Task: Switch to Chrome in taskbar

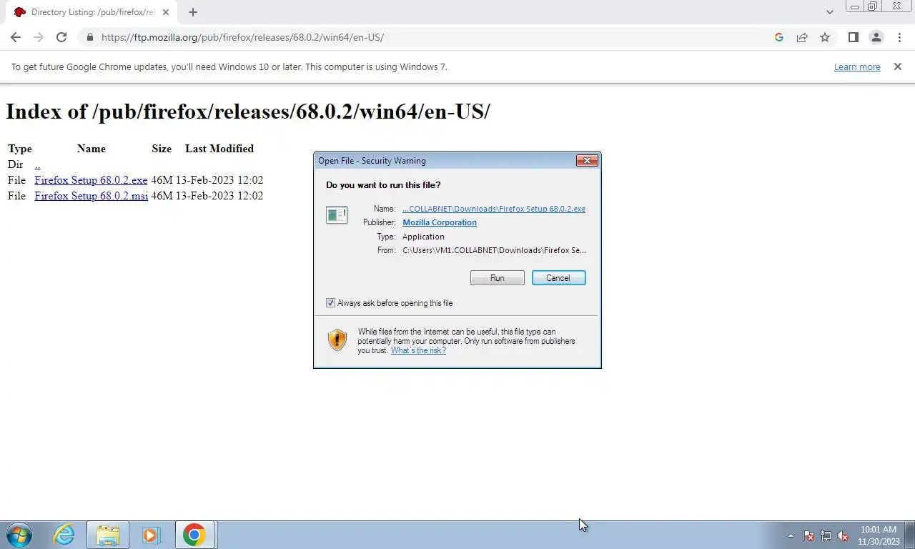Action: click(x=194, y=535)
